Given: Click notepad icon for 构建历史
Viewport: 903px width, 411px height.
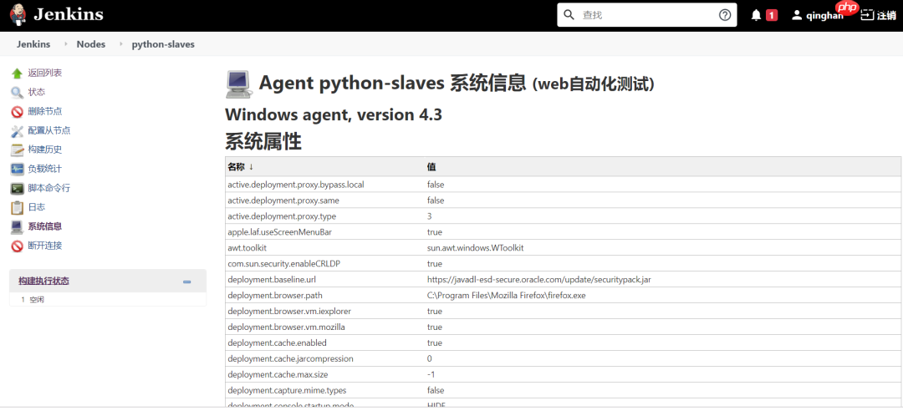Looking at the screenshot, I should click(18, 150).
